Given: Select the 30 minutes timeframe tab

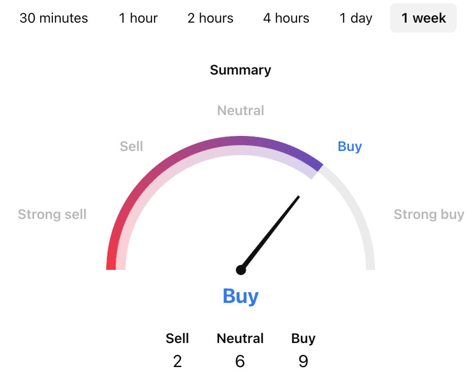Looking at the screenshot, I should click(x=54, y=18).
